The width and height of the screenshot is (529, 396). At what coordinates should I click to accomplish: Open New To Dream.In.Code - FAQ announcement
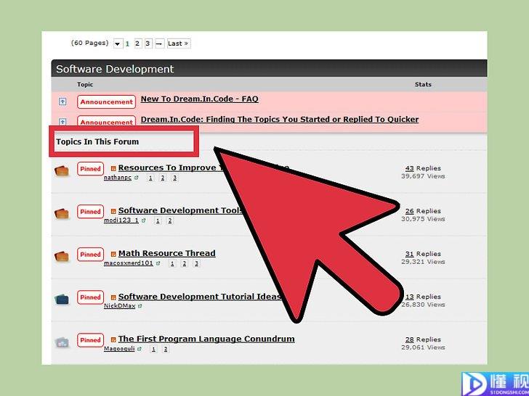pyautogui.click(x=199, y=99)
